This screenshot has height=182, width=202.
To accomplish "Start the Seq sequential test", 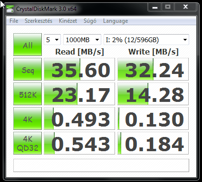I will 28,69.
